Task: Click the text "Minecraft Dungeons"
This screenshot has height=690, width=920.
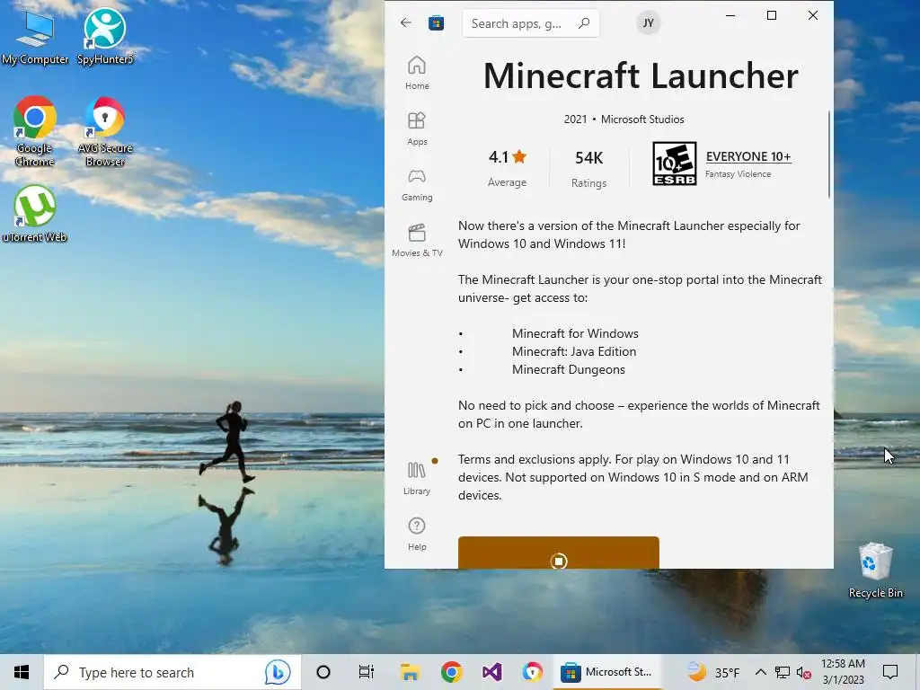Action: (x=569, y=369)
